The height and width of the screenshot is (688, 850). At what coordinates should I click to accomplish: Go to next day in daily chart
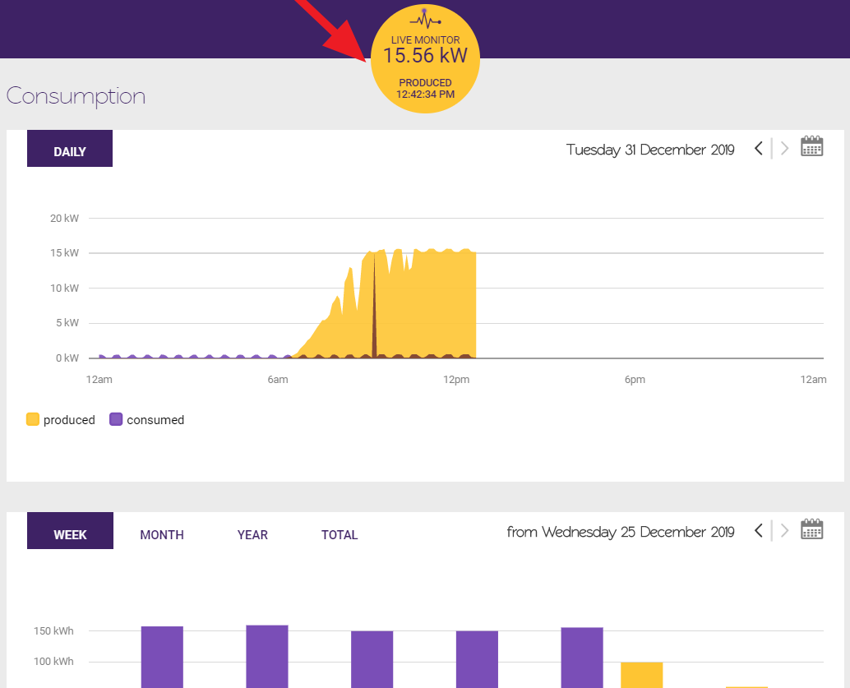pyautogui.click(x=784, y=149)
